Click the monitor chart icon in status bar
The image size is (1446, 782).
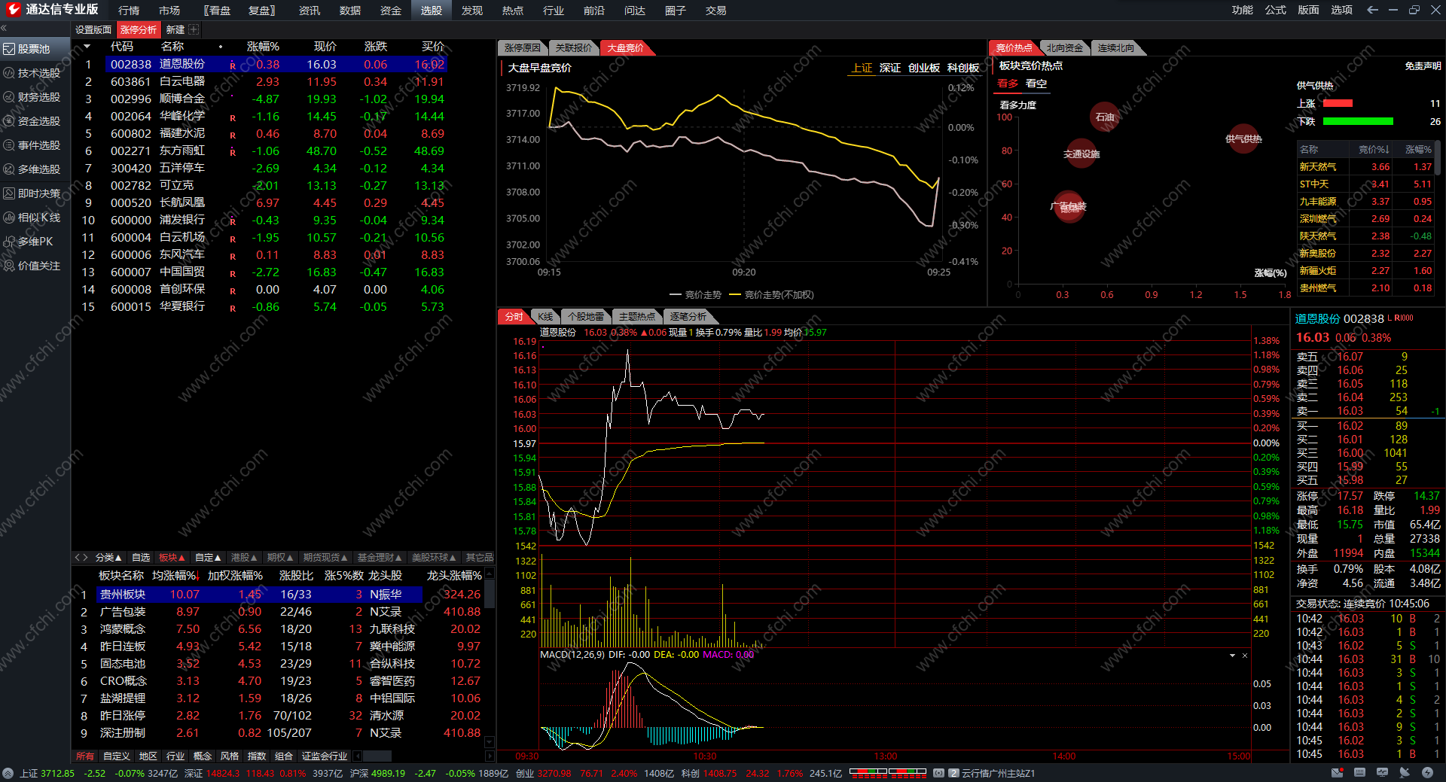[x=1382, y=773]
